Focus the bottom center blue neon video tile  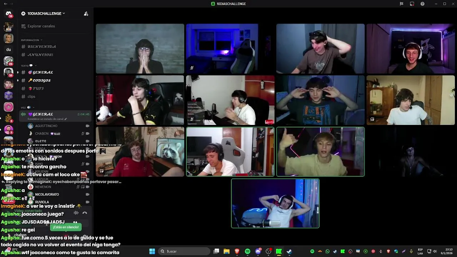[x=275, y=203]
